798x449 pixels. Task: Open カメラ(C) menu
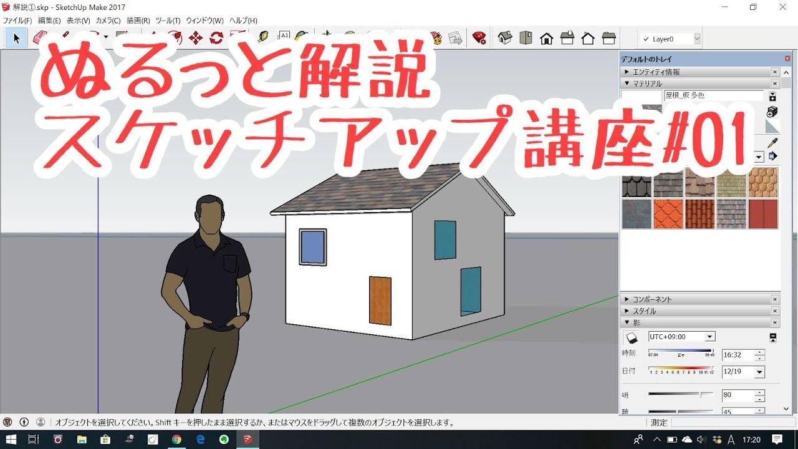pyautogui.click(x=108, y=21)
